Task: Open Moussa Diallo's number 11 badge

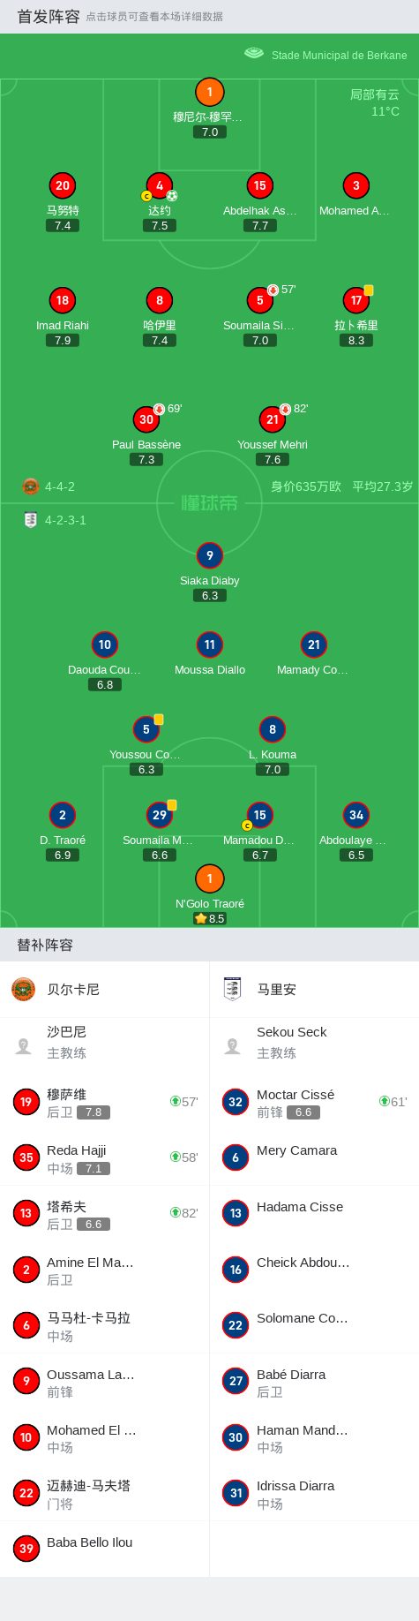Action: (x=210, y=645)
